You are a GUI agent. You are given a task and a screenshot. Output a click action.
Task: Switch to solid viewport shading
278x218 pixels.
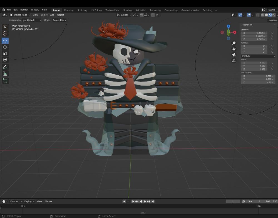266,15
